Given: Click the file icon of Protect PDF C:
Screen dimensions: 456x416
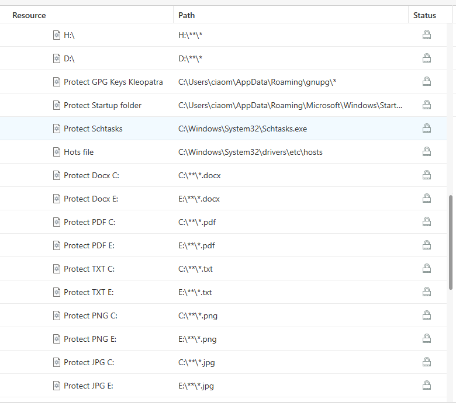Looking at the screenshot, I should pyautogui.click(x=57, y=222).
